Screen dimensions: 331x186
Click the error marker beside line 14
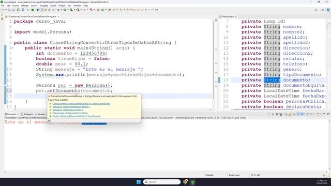click(5, 91)
